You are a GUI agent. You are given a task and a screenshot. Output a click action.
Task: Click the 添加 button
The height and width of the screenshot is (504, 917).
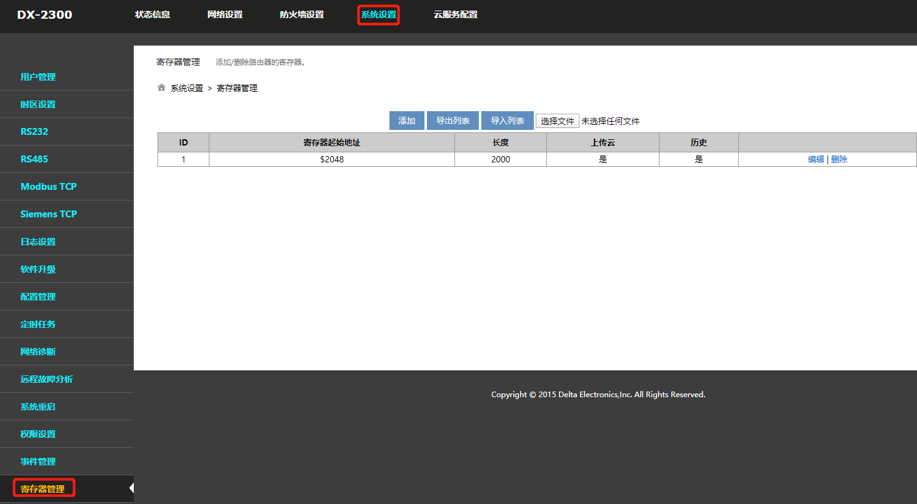click(x=407, y=121)
